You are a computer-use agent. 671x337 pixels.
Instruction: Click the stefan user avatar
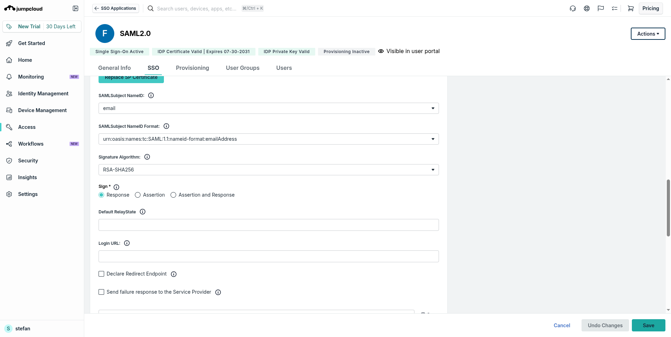(8, 329)
